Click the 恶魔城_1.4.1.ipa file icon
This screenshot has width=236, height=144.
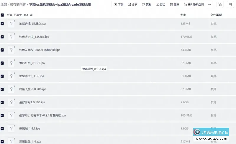point(11,128)
